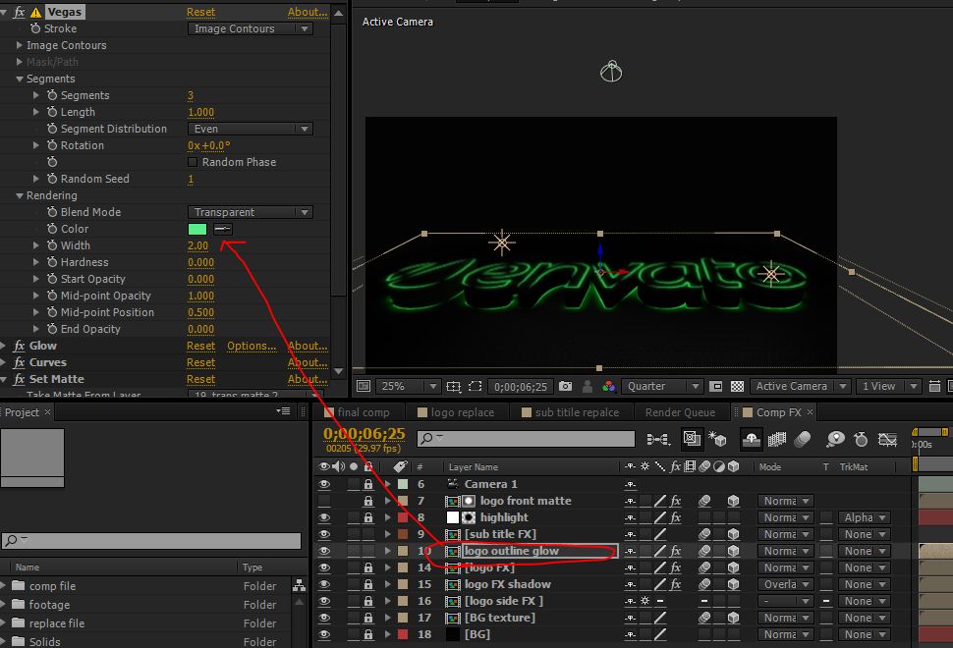Click the green Color swatch

197,229
